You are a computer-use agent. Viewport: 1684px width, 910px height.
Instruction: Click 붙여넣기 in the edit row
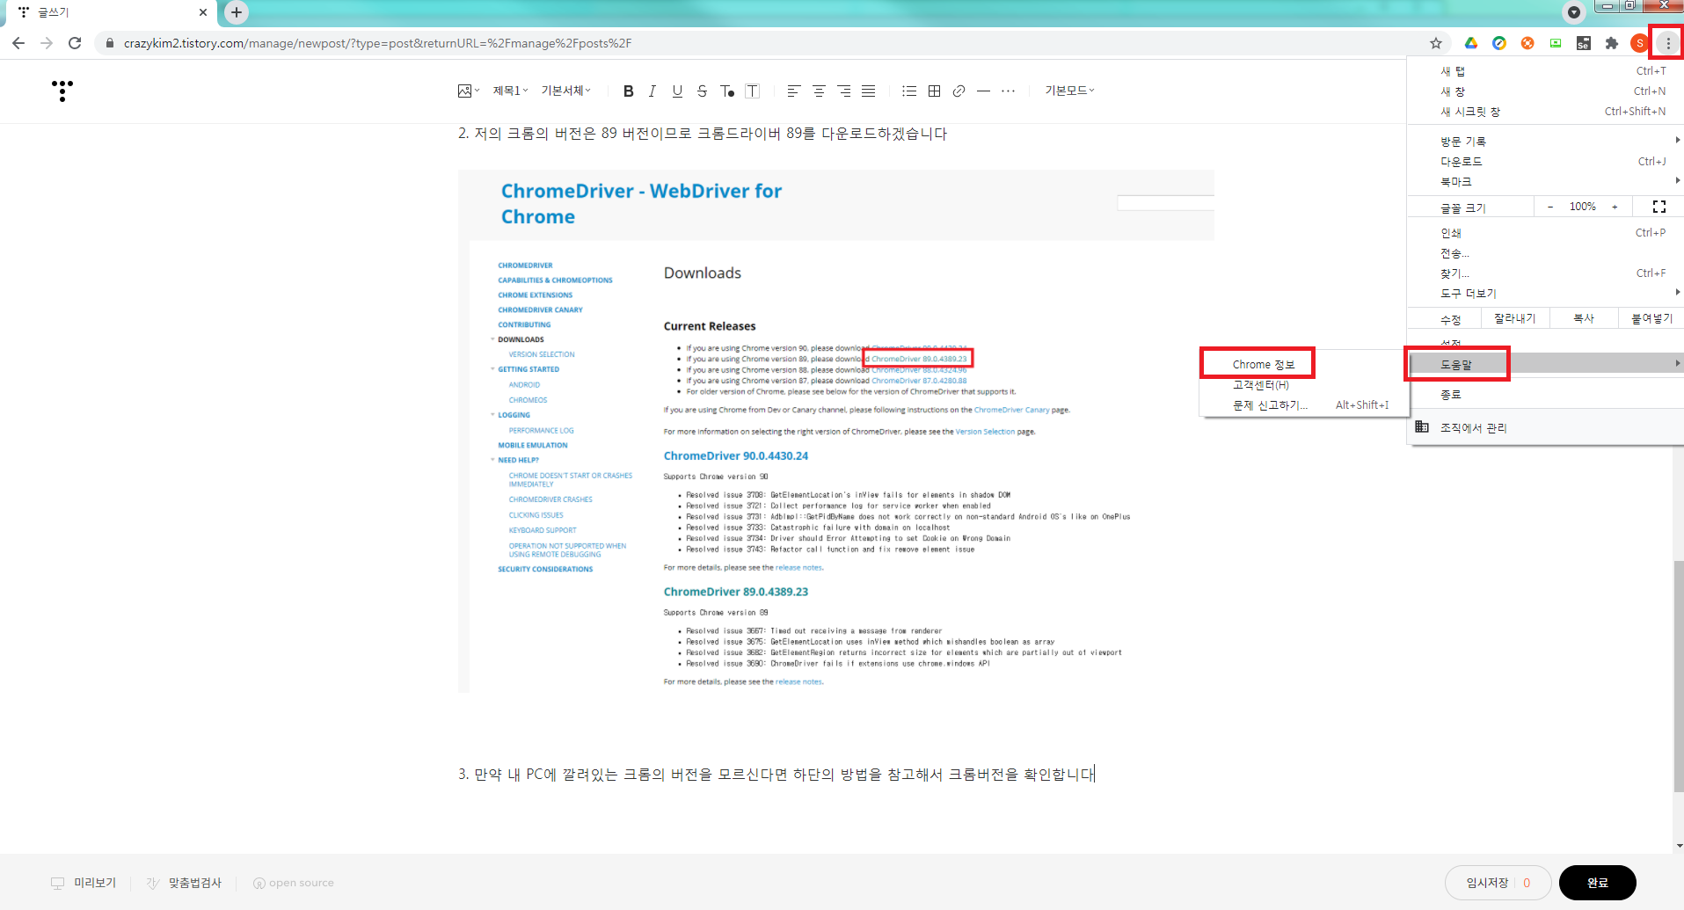coord(1651,318)
